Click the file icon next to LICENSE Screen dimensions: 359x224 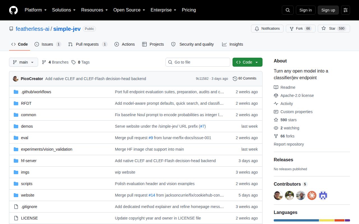16,218
